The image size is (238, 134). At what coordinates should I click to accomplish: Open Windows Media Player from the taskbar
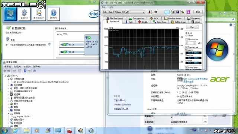pos(36,131)
